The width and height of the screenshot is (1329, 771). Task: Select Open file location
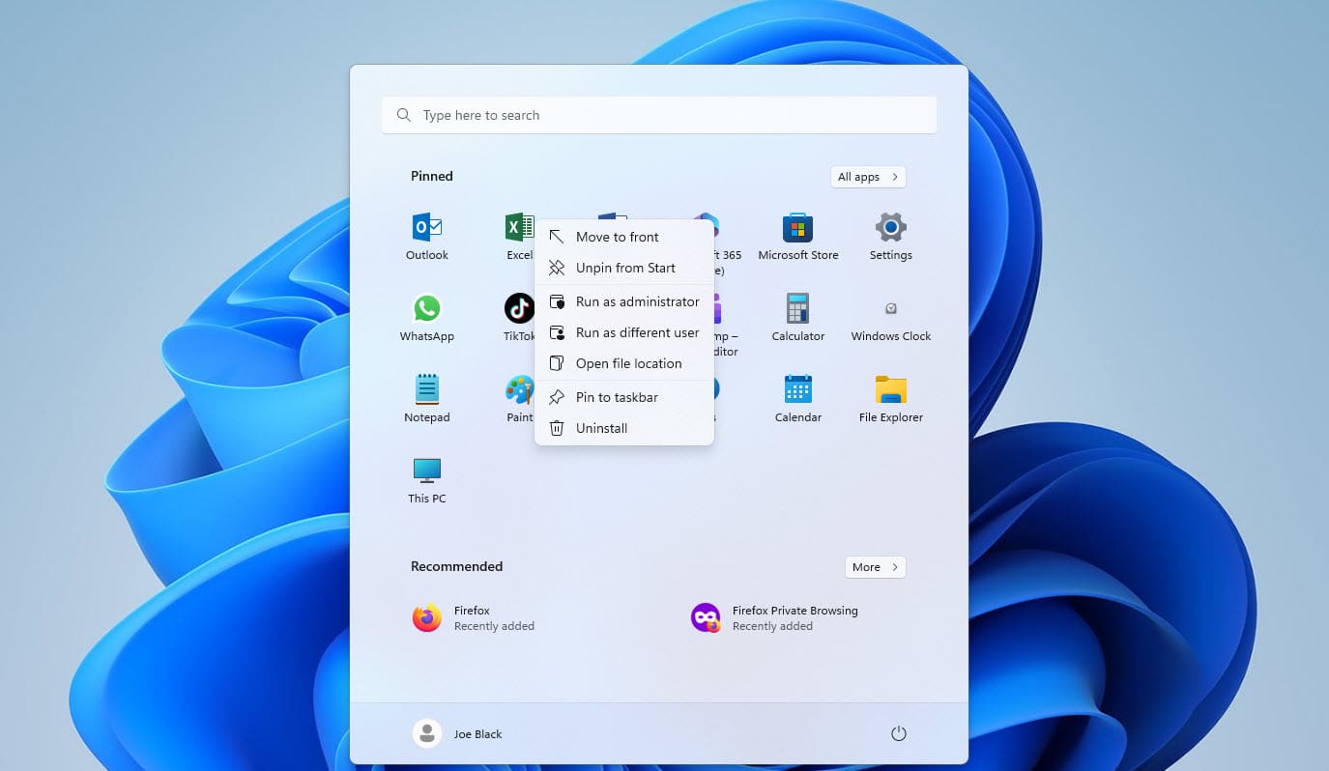pos(624,363)
